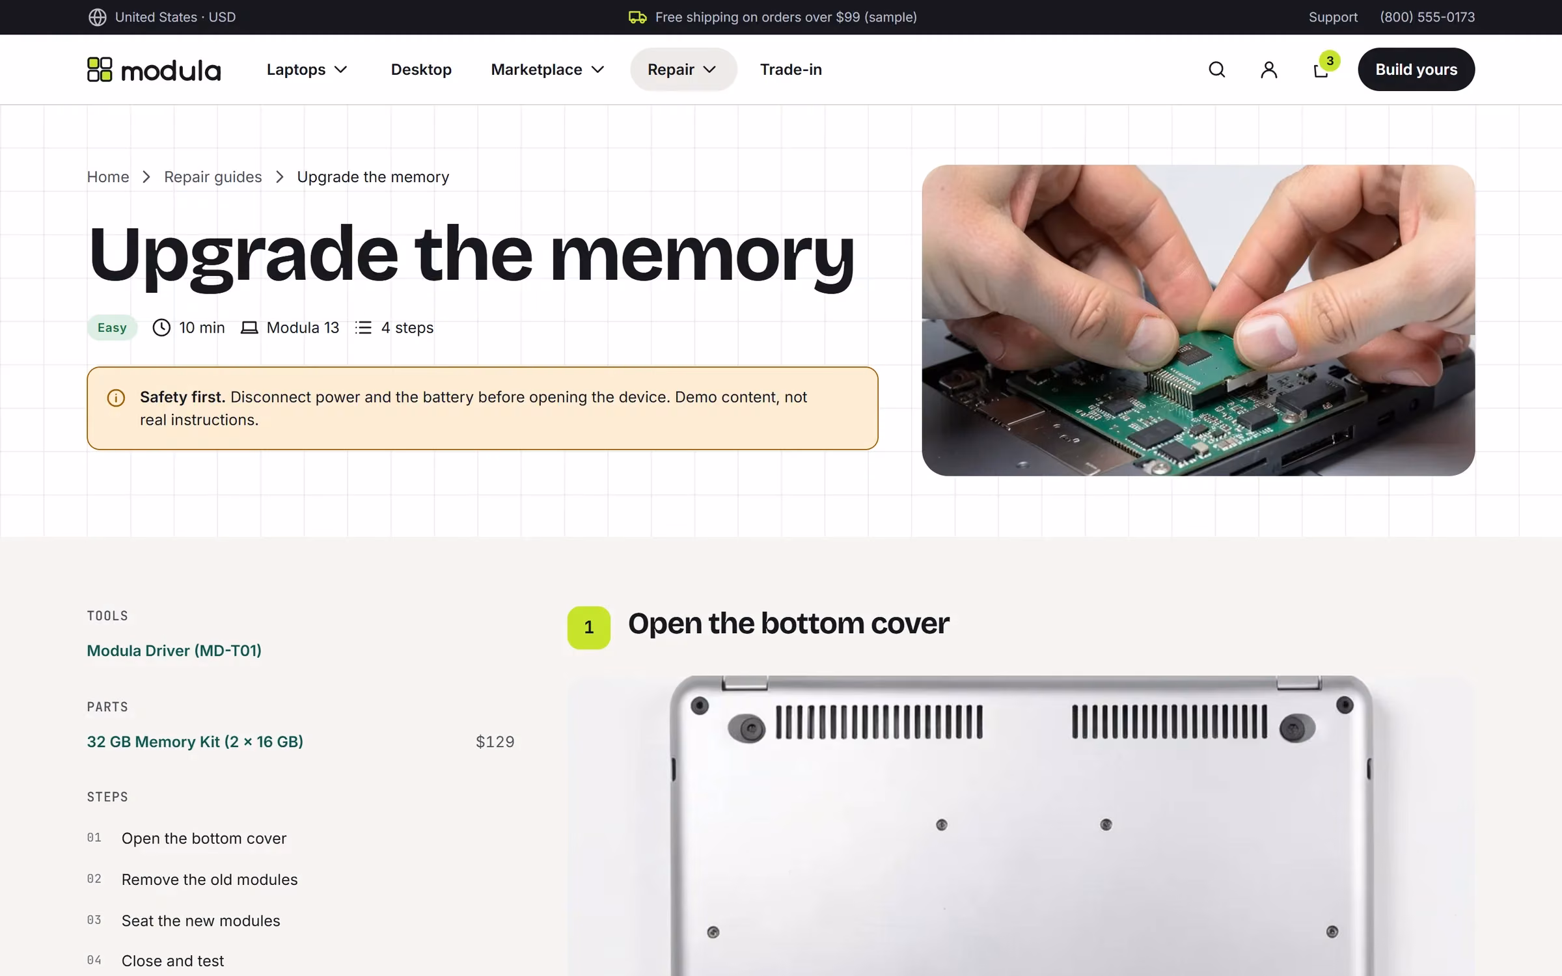The image size is (1562, 976).
Task: Expand the Marketplace dropdown menu
Action: click(547, 70)
